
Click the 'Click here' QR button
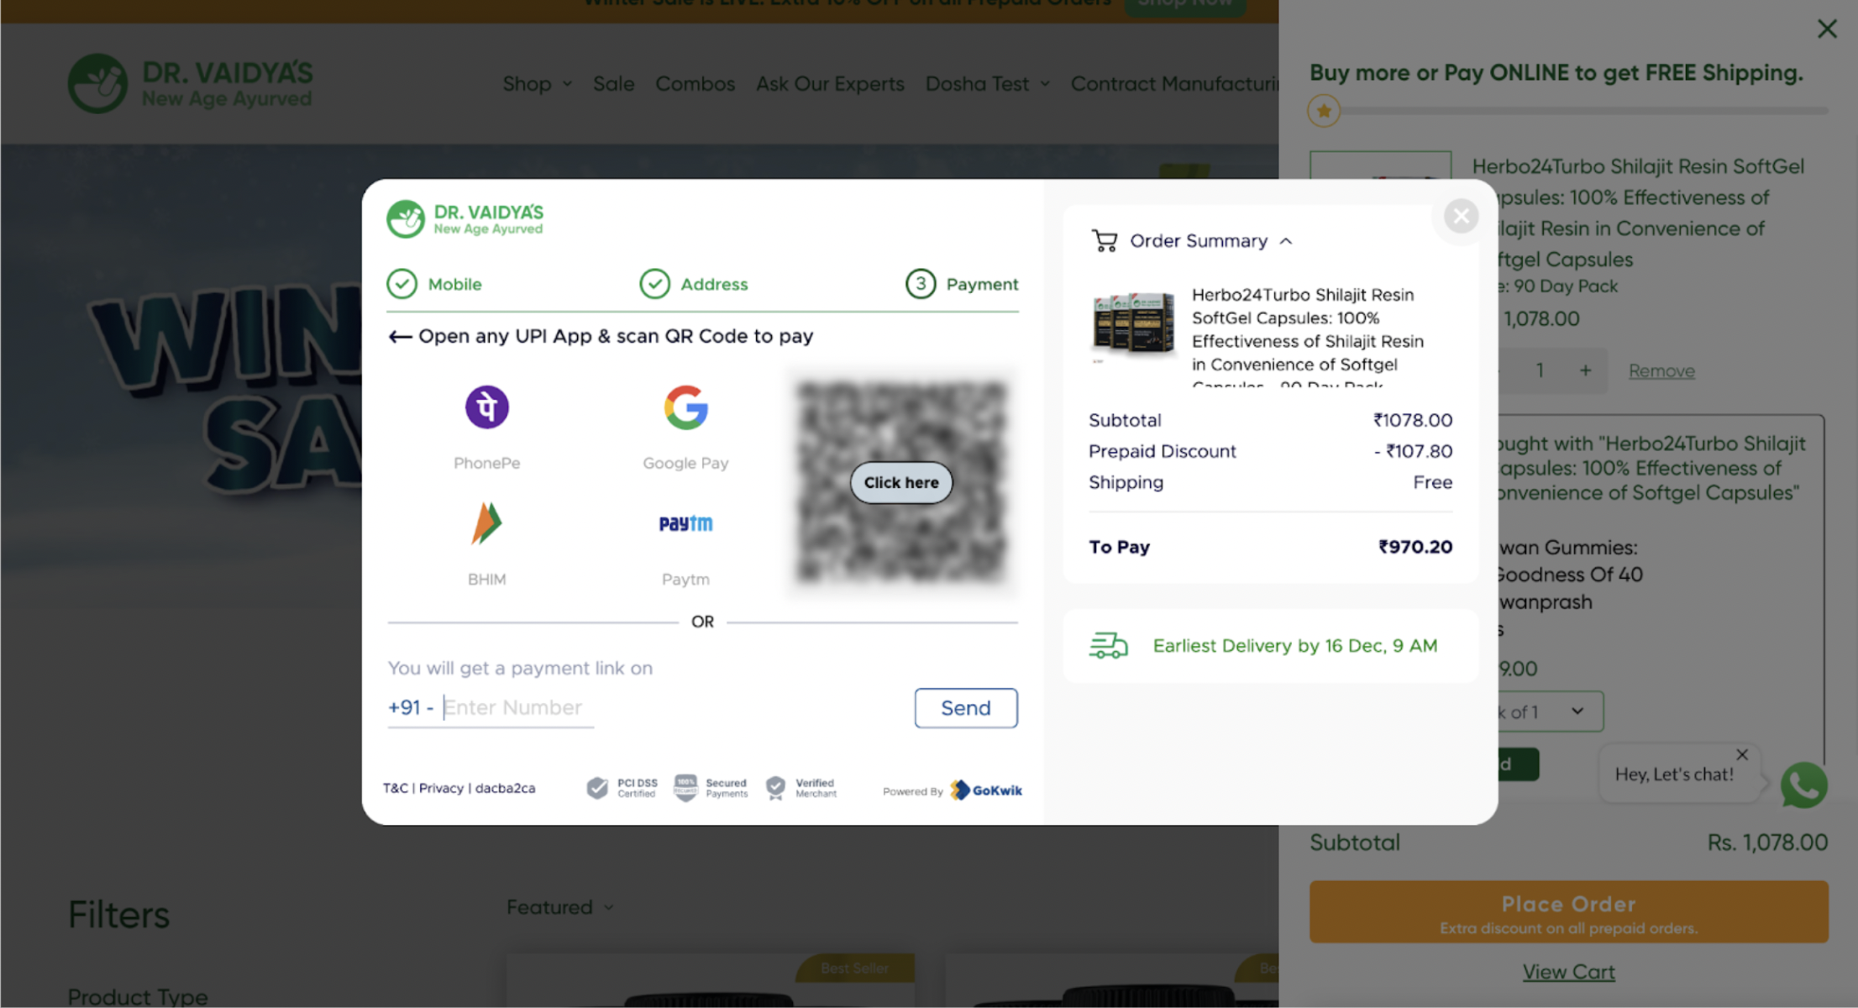point(900,483)
